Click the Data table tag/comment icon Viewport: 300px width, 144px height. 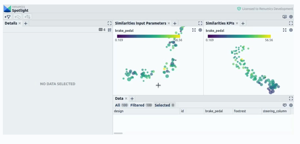pos(285,105)
